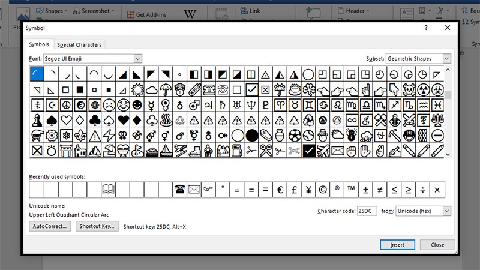Open the AutoCorrect dialog
This screenshot has width=480, height=270.
pyautogui.click(x=50, y=226)
